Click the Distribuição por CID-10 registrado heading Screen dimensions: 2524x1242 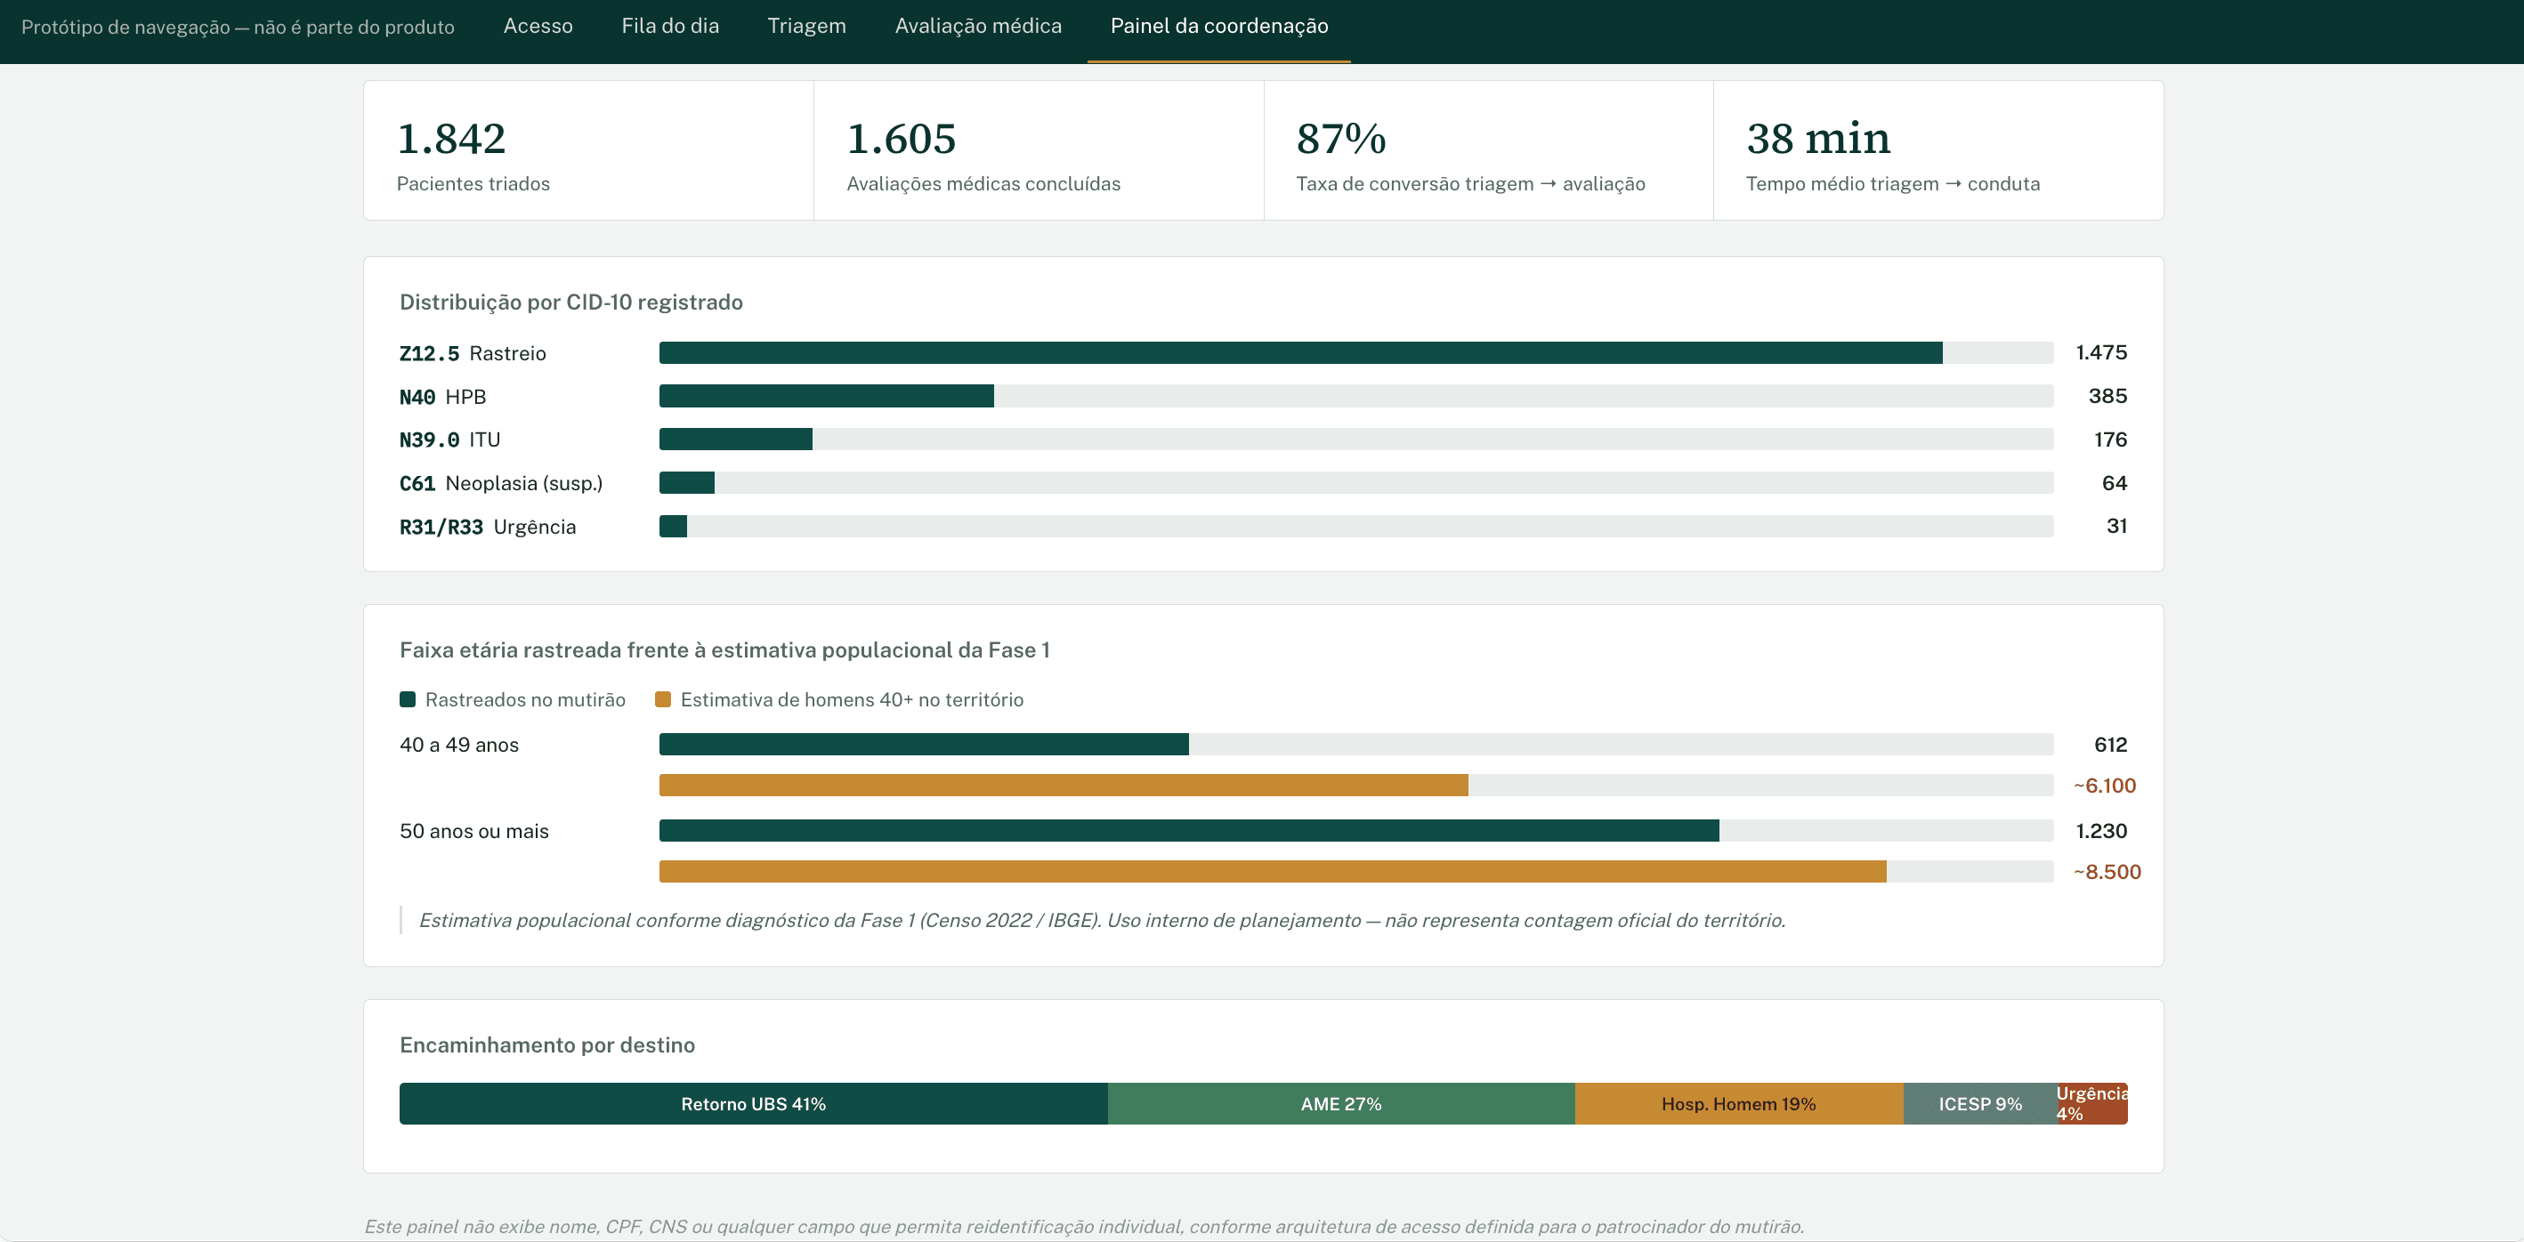(x=571, y=302)
